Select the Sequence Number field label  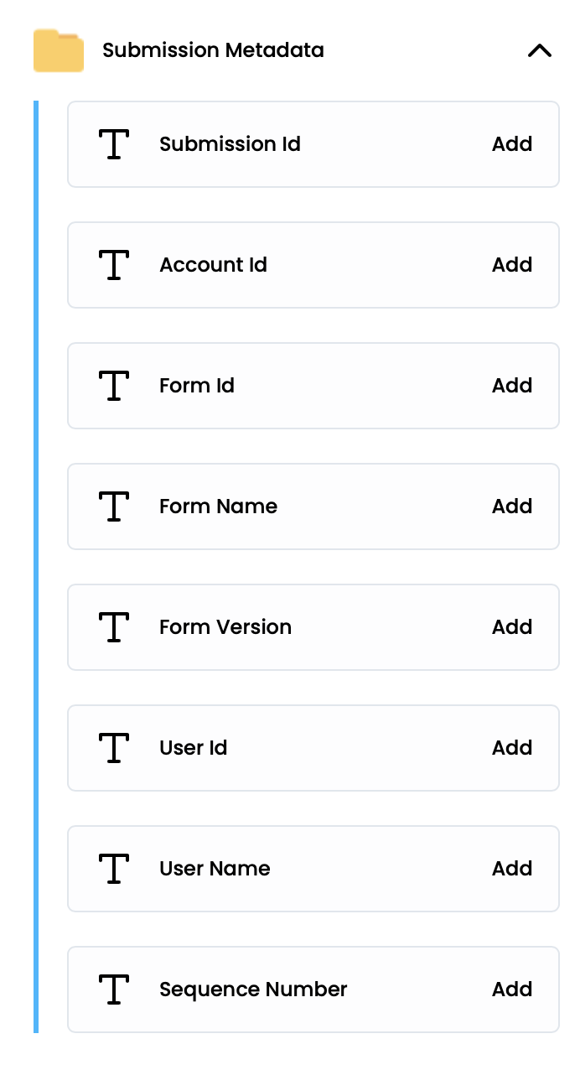(253, 989)
